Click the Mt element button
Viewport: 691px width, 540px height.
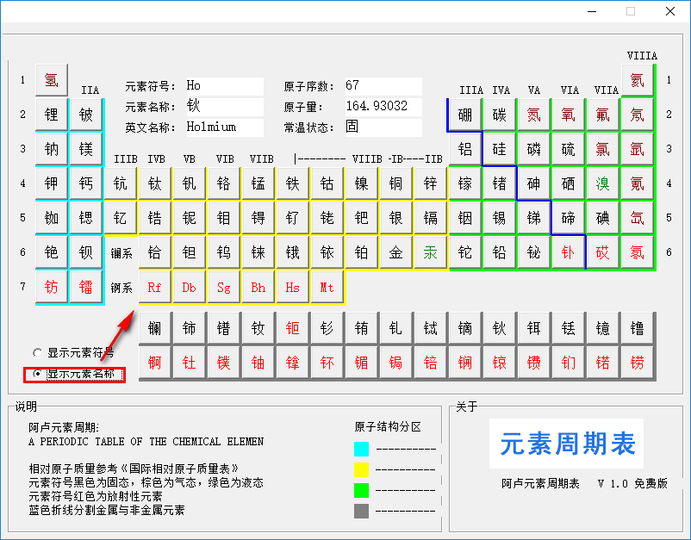327,287
